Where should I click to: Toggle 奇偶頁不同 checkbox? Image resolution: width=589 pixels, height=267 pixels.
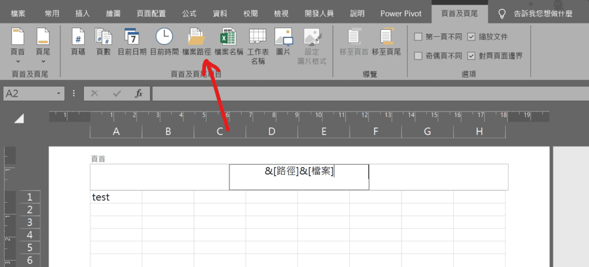(419, 56)
